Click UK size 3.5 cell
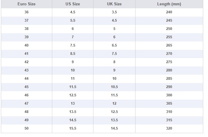Screen dimensions: 208x137 pyautogui.click(x=114, y=12)
